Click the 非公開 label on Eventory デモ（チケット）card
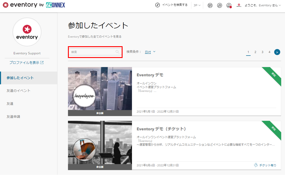The height and width of the screenshot is (176, 285). pos(100,167)
